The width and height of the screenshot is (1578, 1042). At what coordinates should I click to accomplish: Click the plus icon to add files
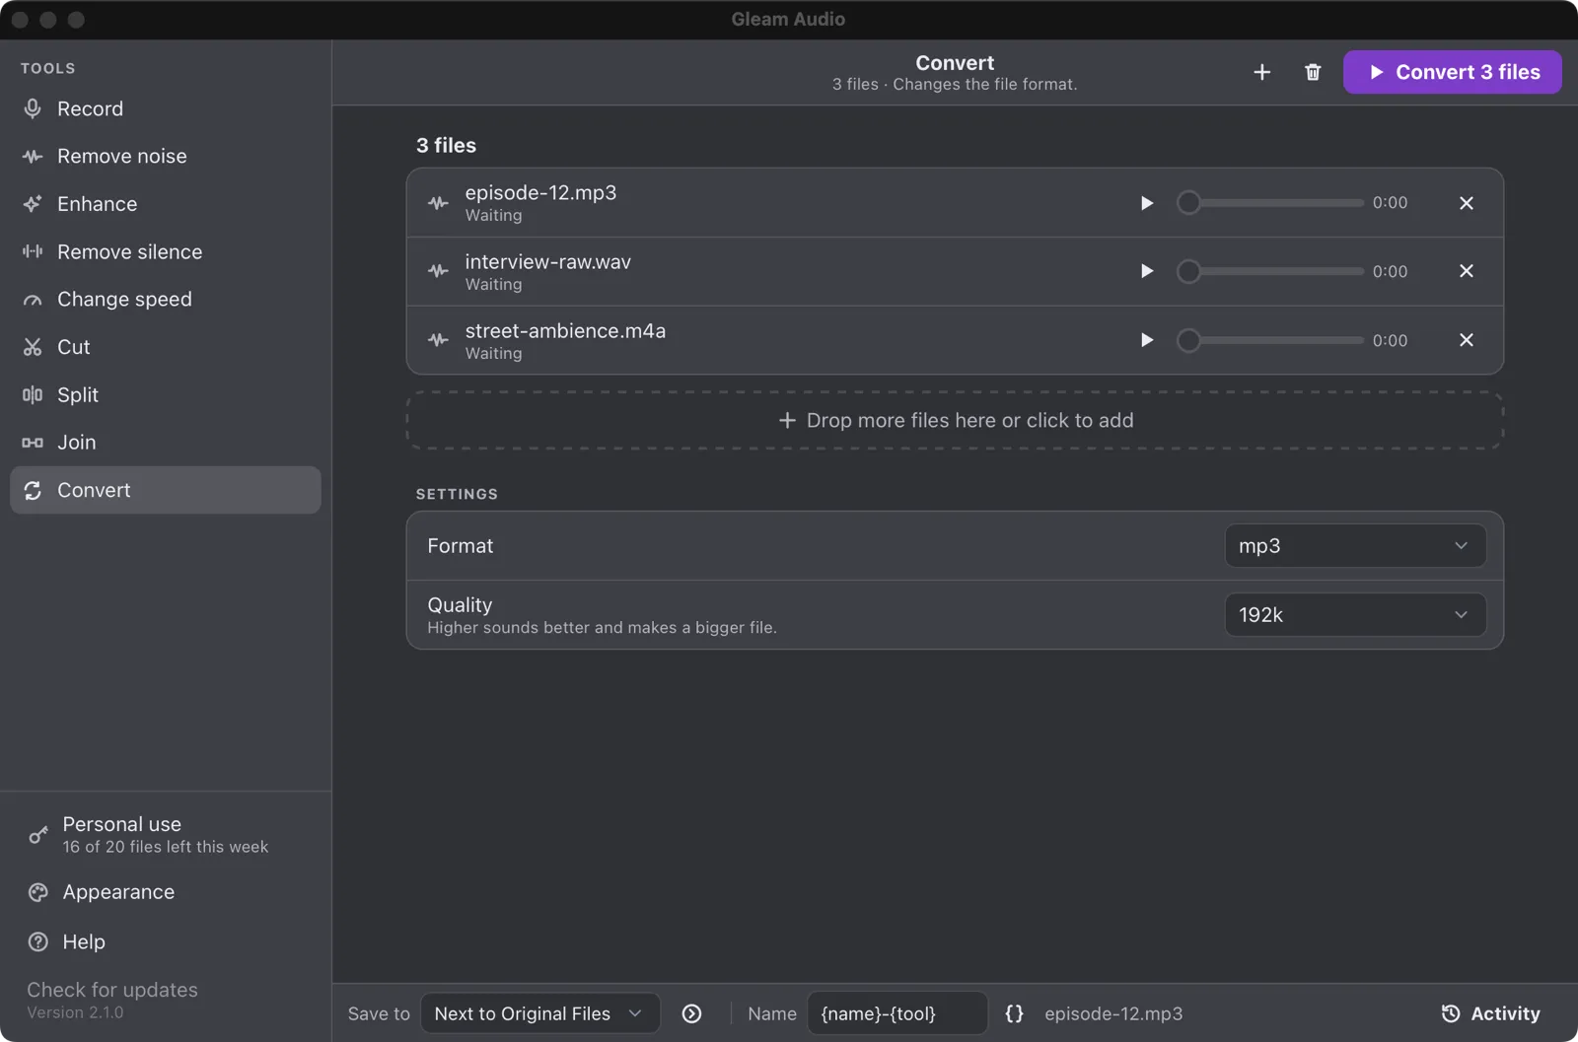click(x=1261, y=72)
